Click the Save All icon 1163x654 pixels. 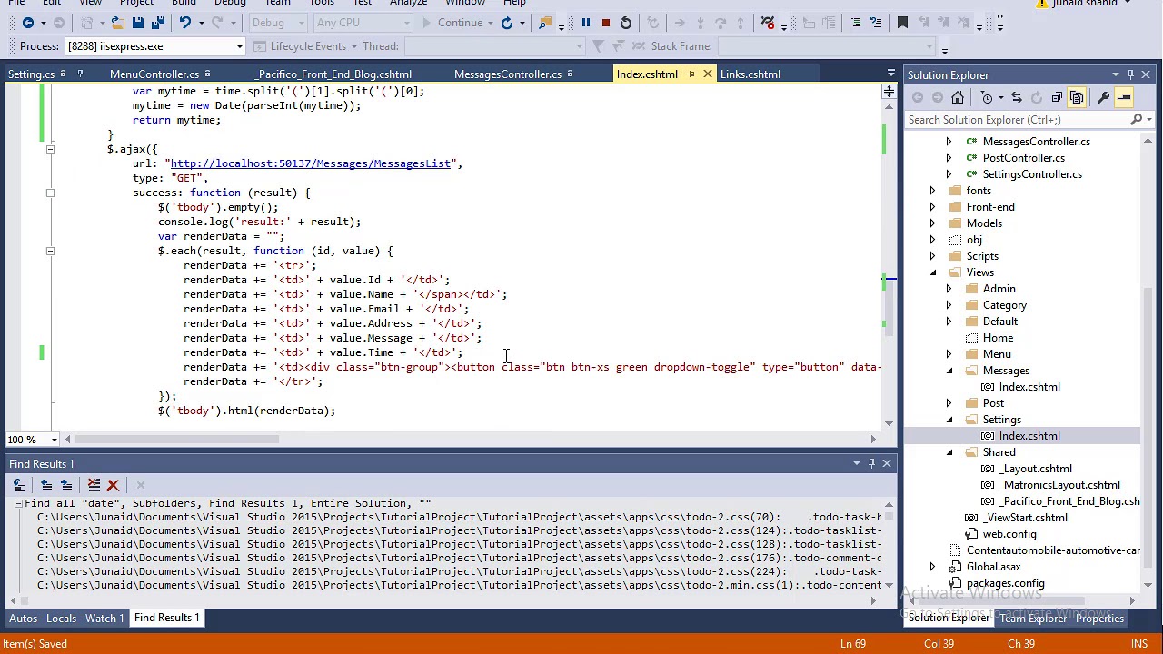tap(157, 23)
